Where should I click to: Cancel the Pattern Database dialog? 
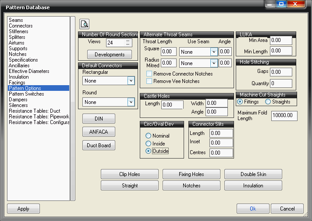287,208
